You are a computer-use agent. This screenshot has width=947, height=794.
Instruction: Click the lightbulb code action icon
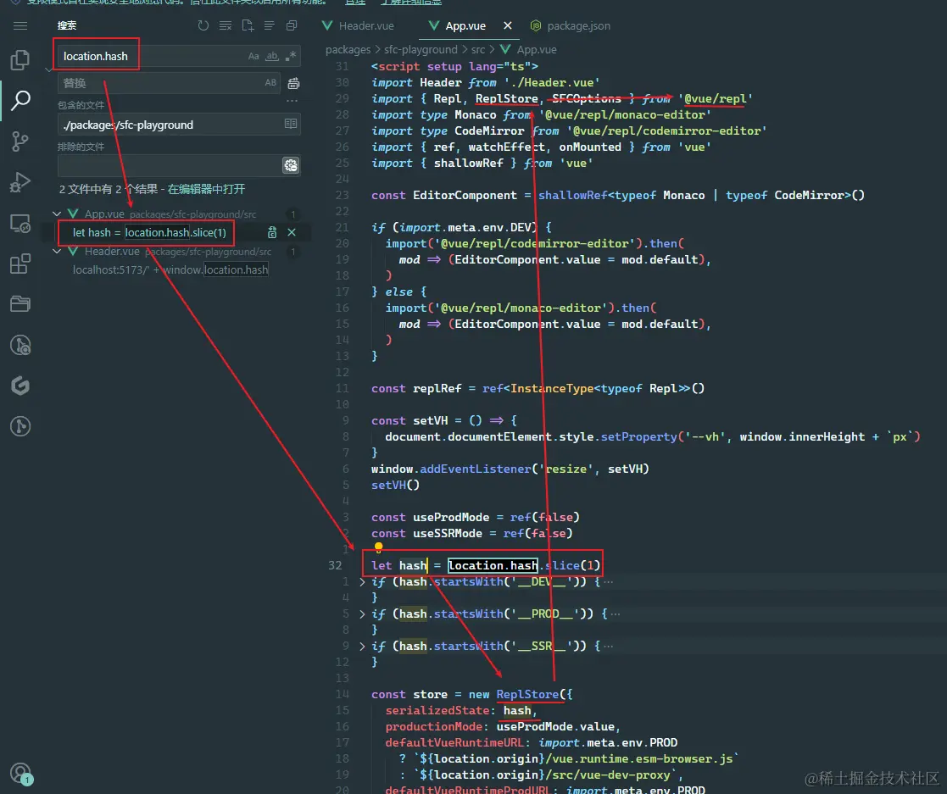(x=379, y=547)
